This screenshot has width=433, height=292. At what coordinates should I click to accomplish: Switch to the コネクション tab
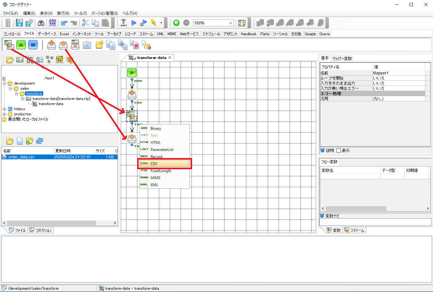(x=41, y=230)
